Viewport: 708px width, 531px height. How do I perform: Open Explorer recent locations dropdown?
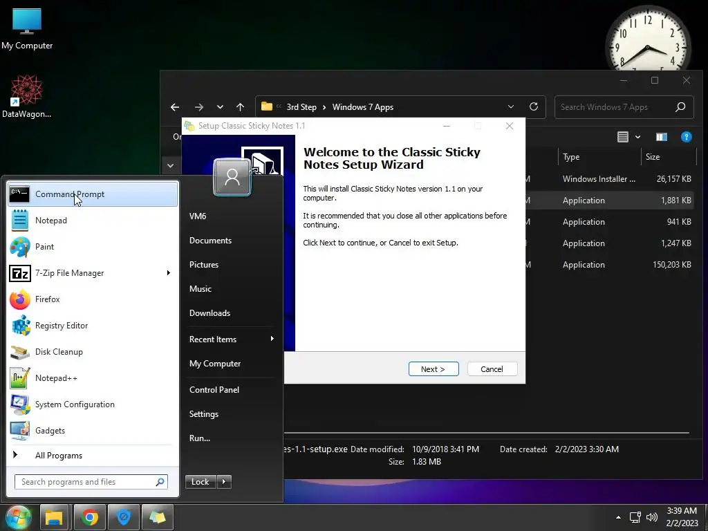point(220,107)
